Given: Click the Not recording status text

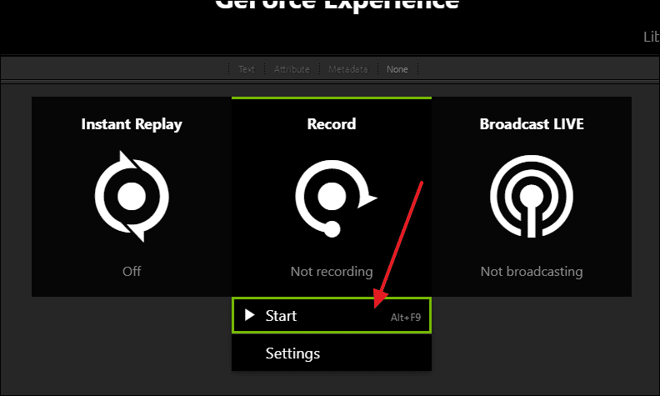Looking at the screenshot, I should (x=332, y=272).
